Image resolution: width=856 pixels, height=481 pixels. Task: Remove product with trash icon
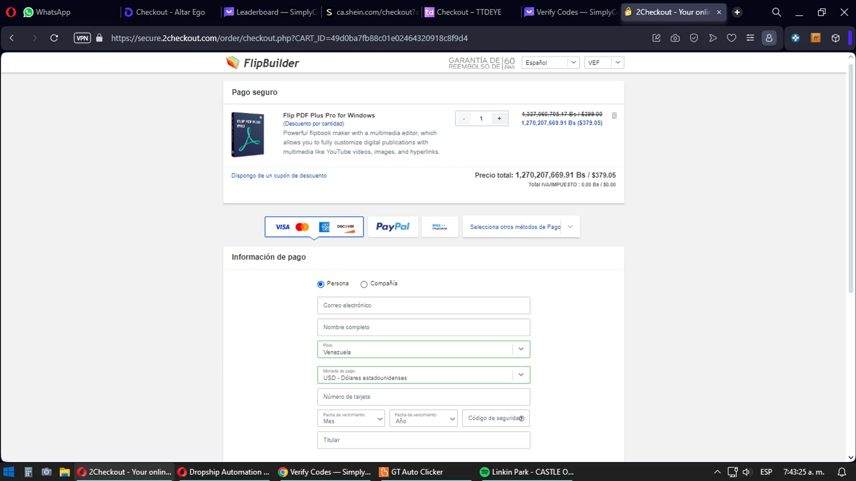614,115
